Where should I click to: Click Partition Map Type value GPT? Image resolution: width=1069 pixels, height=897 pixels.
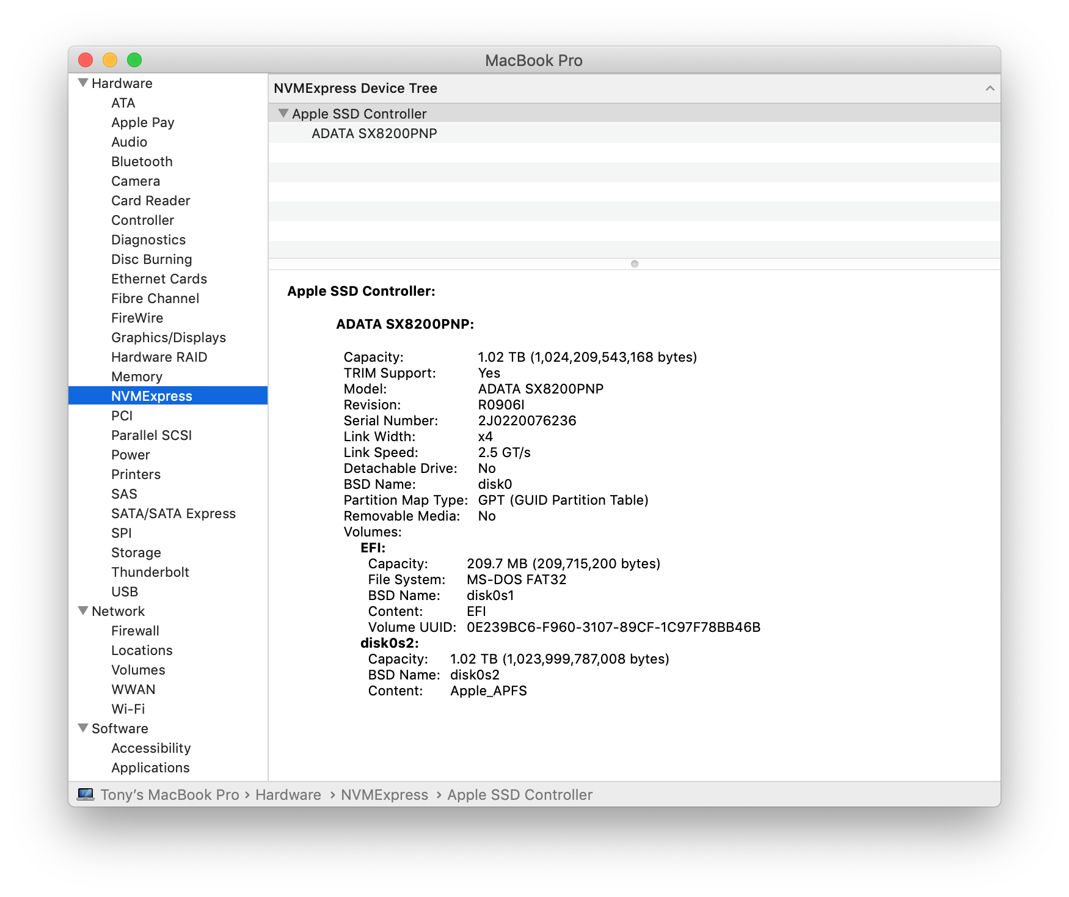pos(563,500)
